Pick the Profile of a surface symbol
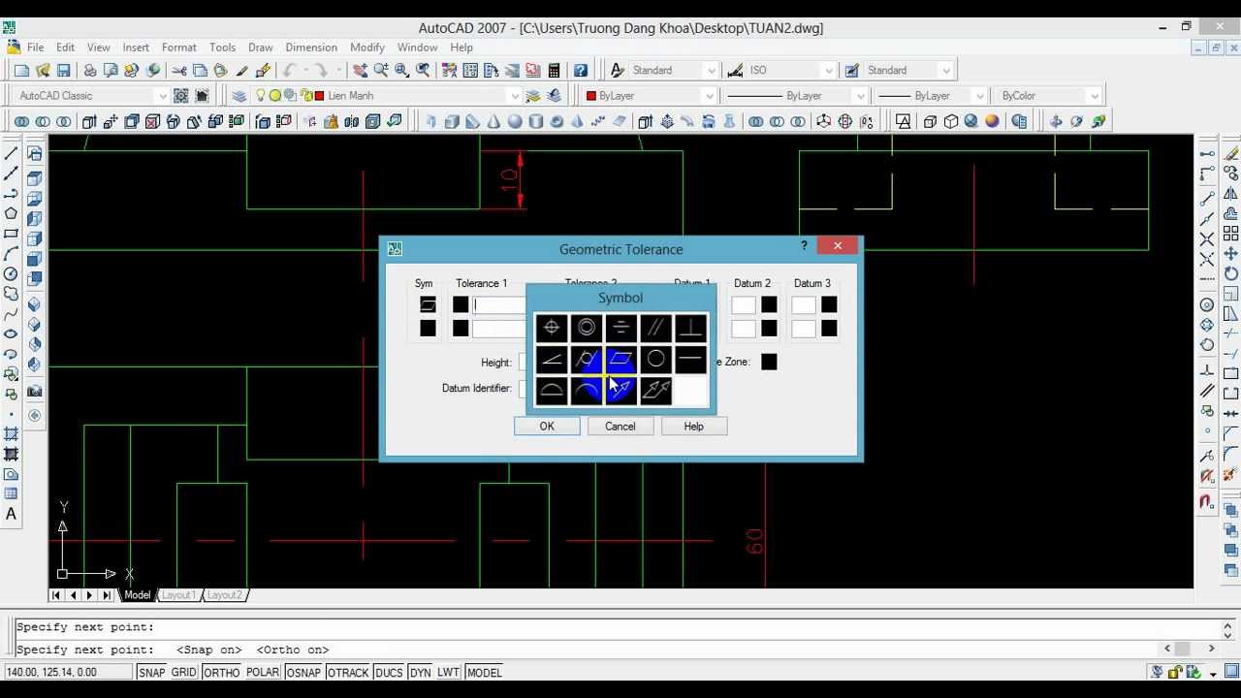This screenshot has width=1241, height=698. (552, 391)
